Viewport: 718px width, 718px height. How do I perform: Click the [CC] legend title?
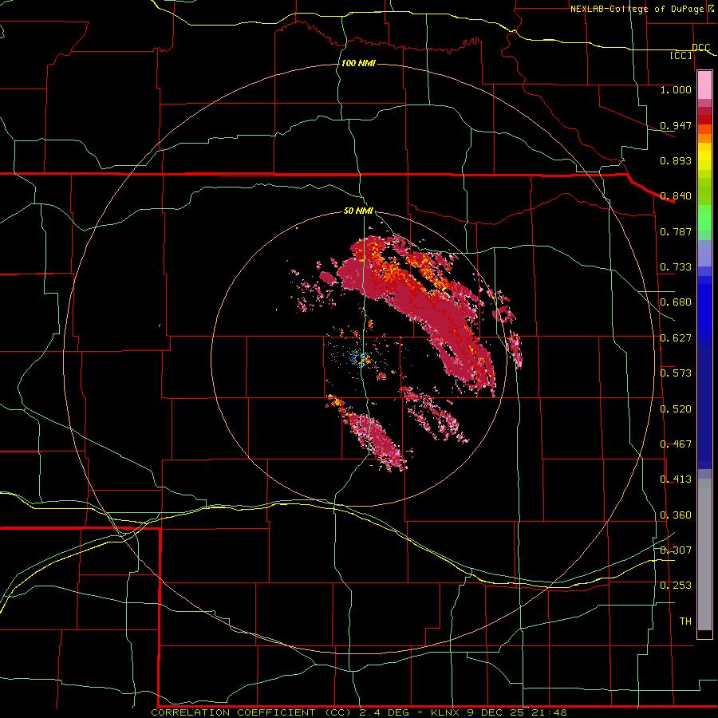(x=681, y=56)
